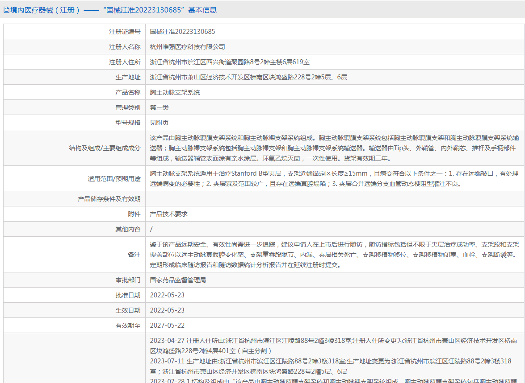
Task: Select the 其他内容 label cell
Action: (x=128, y=229)
